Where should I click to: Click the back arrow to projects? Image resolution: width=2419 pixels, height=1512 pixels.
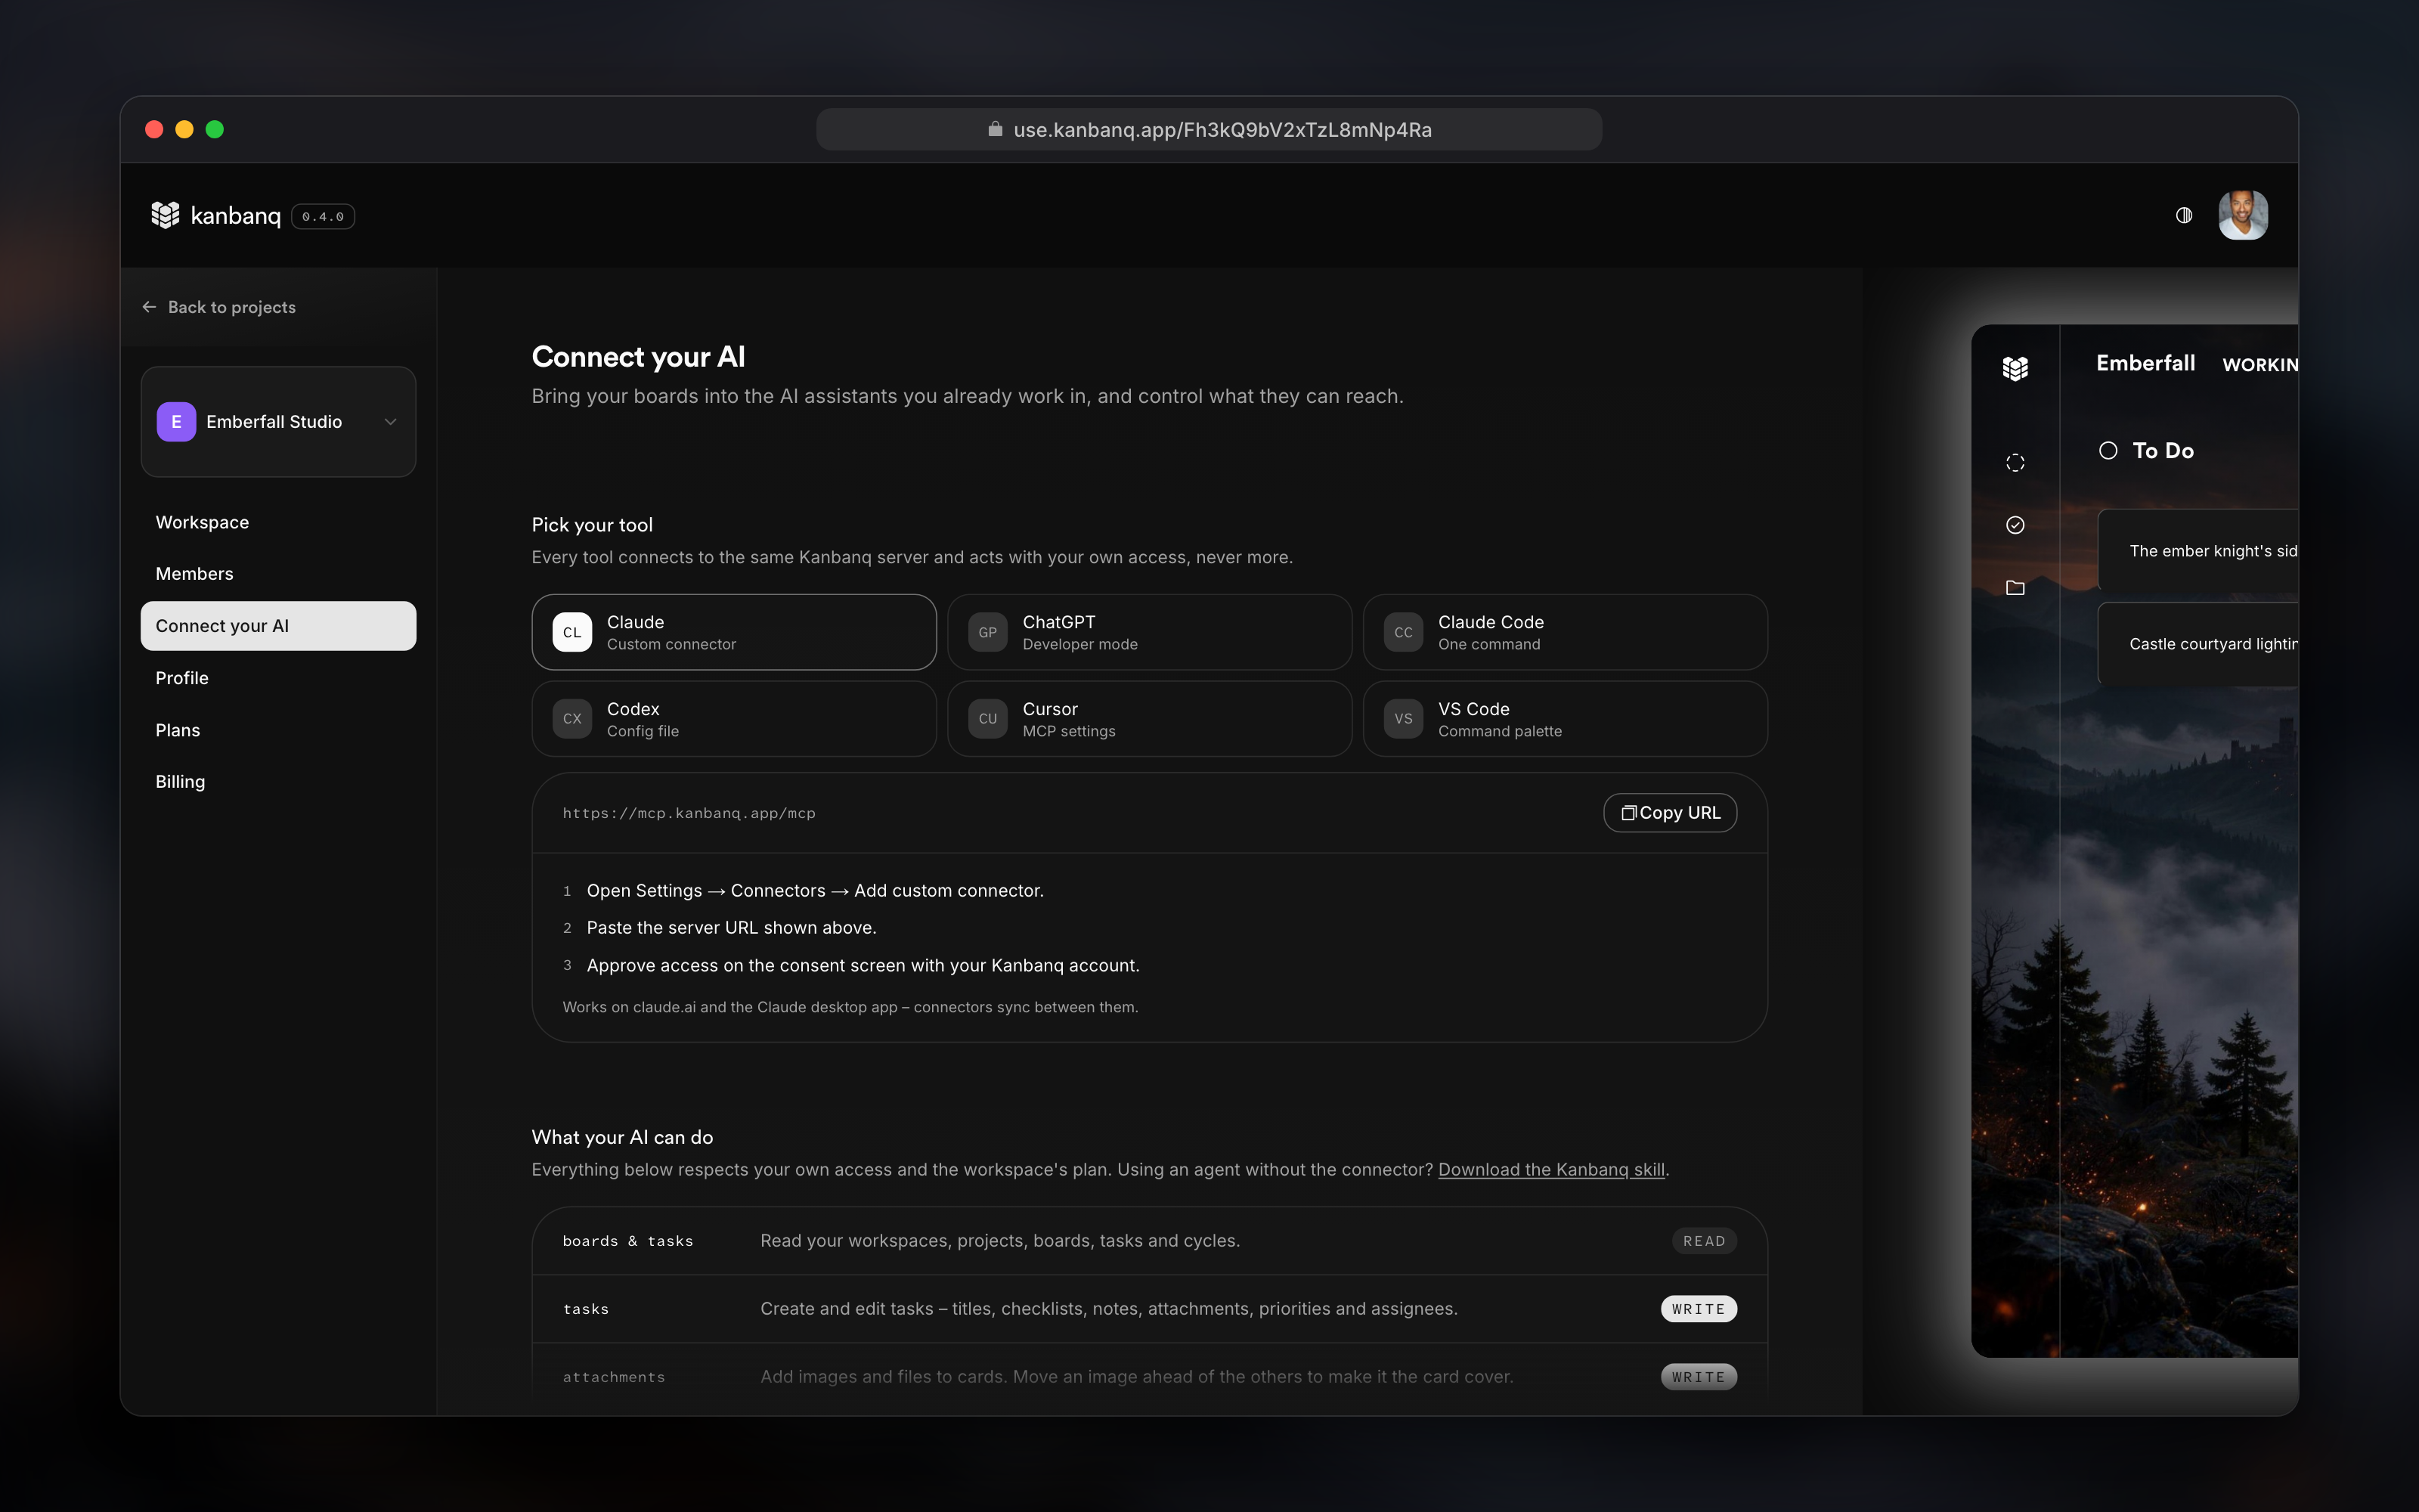click(x=149, y=307)
